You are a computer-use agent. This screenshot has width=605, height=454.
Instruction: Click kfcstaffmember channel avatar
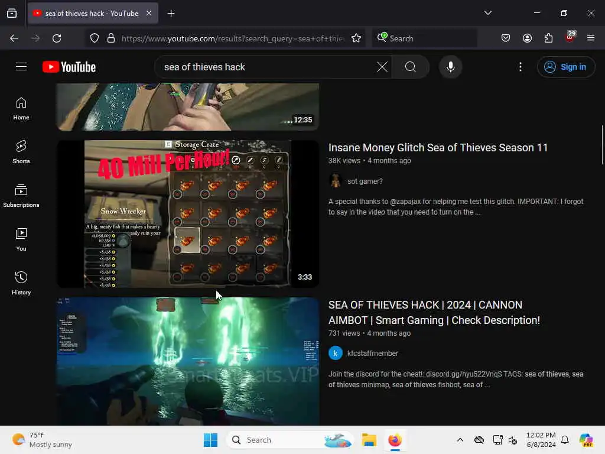coord(336,354)
